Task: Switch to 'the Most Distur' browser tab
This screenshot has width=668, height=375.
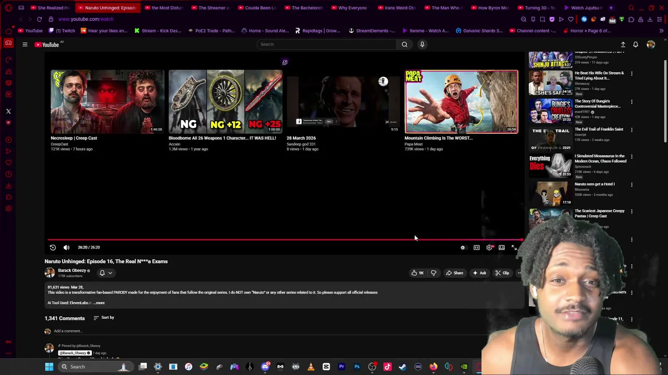Action: pyautogui.click(x=163, y=8)
